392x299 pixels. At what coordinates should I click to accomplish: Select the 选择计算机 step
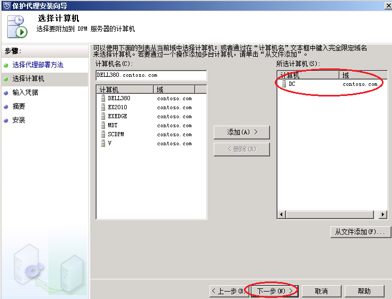[x=28, y=78]
